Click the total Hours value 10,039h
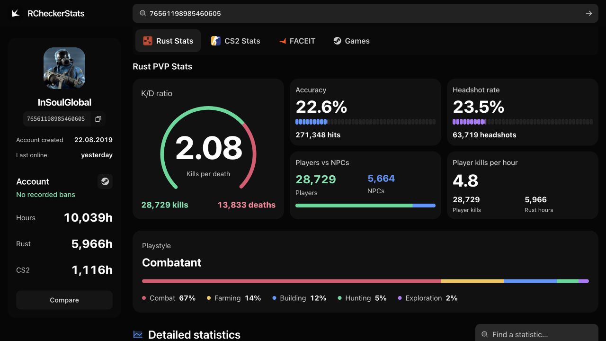Image resolution: width=606 pixels, height=341 pixels. point(88,217)
